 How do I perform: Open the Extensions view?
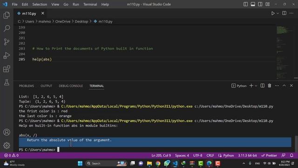click(7, 69)
